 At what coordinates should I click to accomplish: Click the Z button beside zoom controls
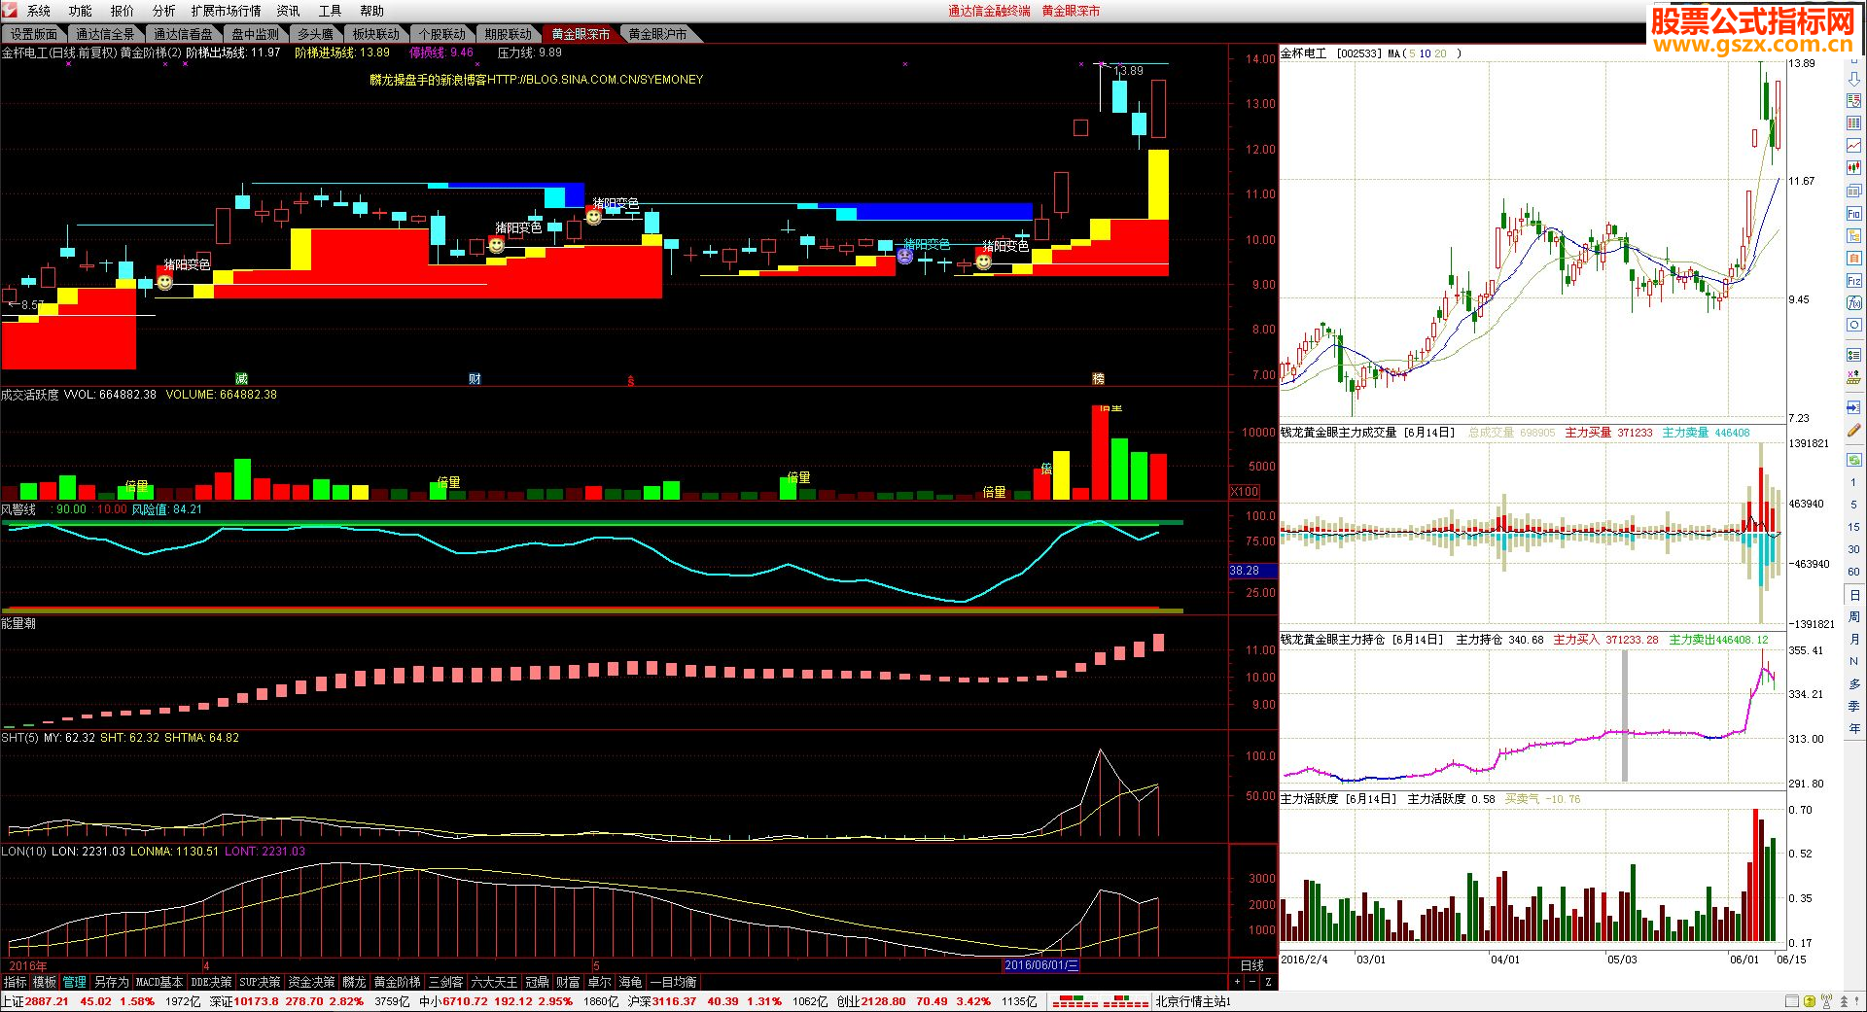coord(1268,982)
